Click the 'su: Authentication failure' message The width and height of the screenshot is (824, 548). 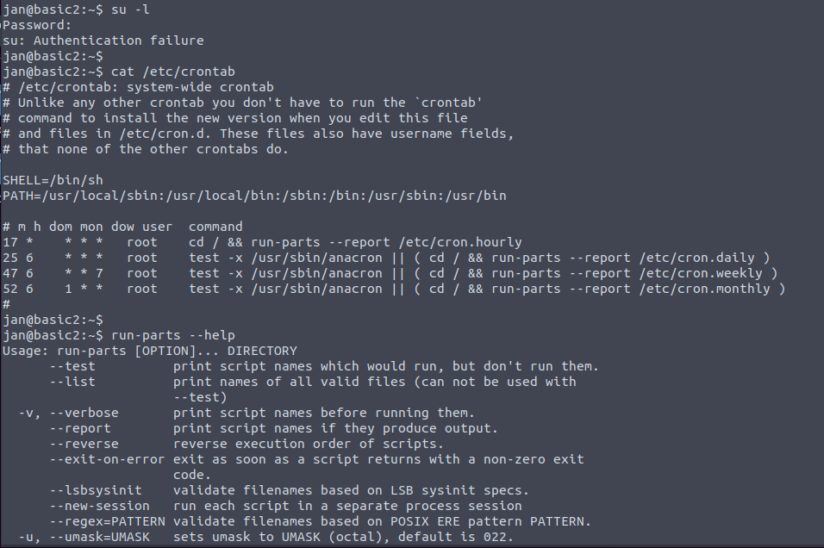(x=103, y=40)
